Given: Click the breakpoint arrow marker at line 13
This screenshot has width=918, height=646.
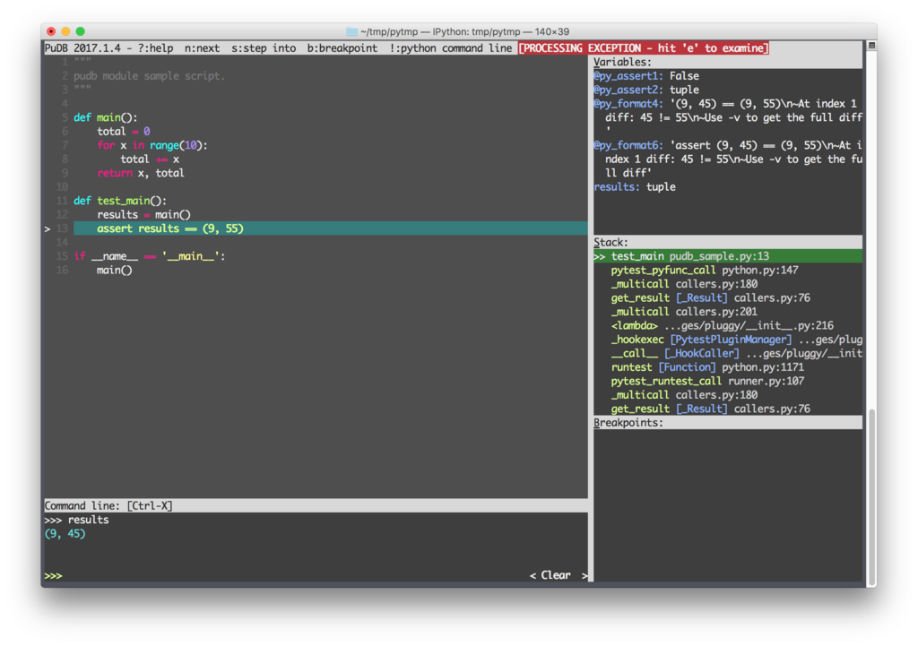Looking at the screenshot, I should 48,228.
